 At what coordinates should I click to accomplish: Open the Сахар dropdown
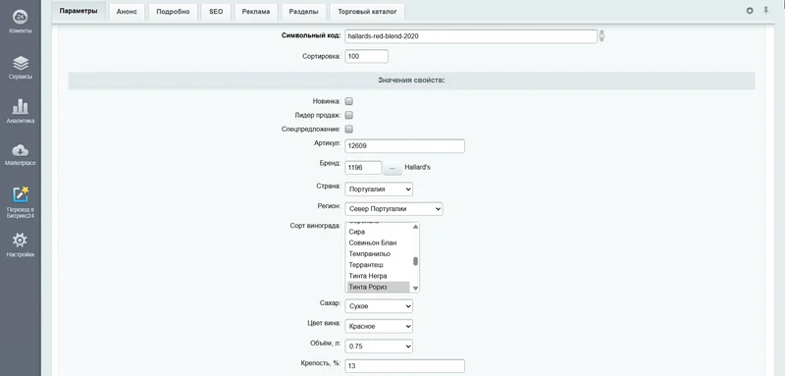pyautogui.click(x=379, y=306)
